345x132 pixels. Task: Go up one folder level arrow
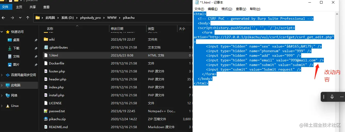[28, 18]
